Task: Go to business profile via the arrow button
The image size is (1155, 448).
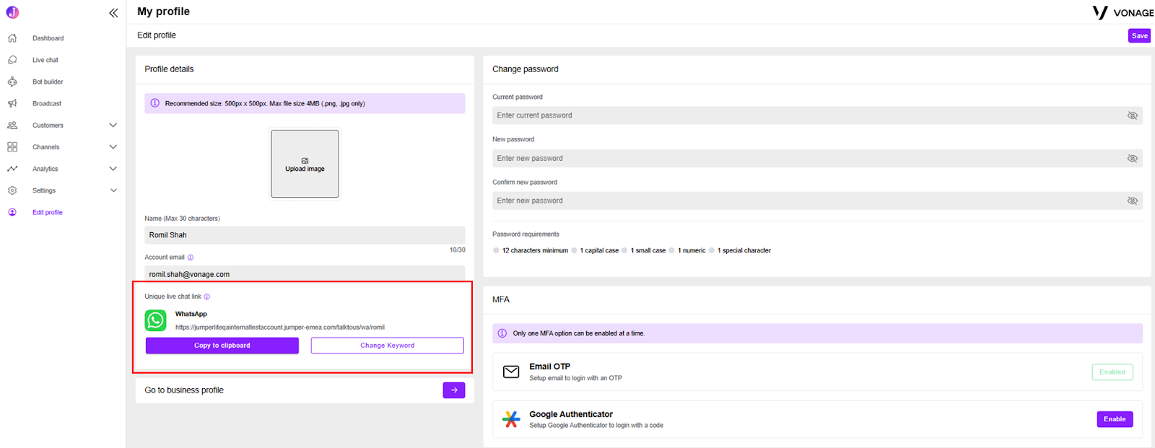Action: pyautogui.click(x=454, y=390)
